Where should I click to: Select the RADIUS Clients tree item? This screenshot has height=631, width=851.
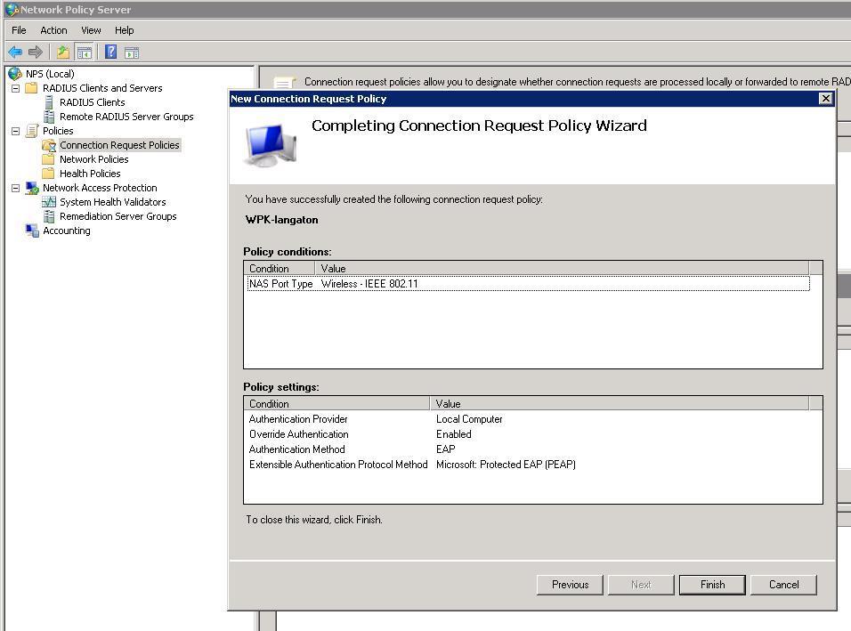(x=93, y=102)
